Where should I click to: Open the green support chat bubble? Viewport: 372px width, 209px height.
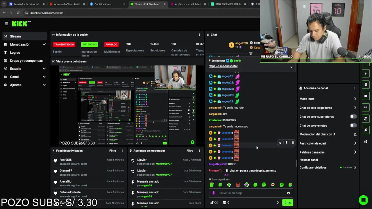coord(363,200)
